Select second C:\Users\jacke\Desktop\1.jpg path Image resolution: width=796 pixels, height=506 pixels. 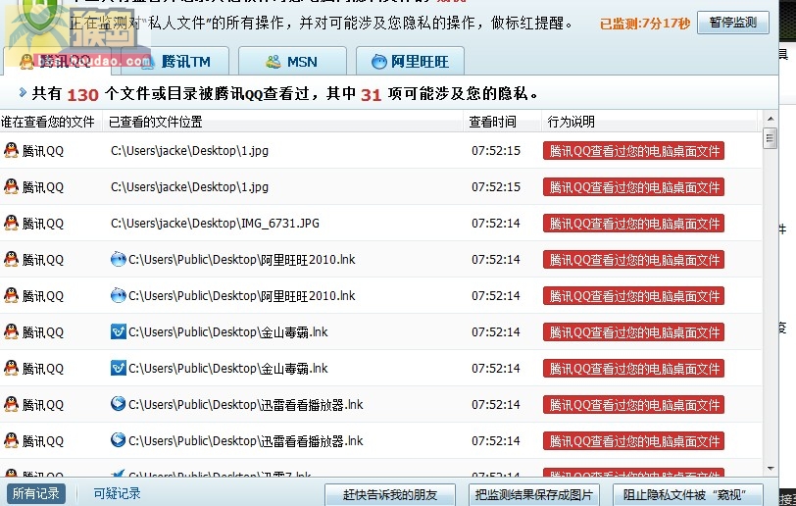coord(189,187)
